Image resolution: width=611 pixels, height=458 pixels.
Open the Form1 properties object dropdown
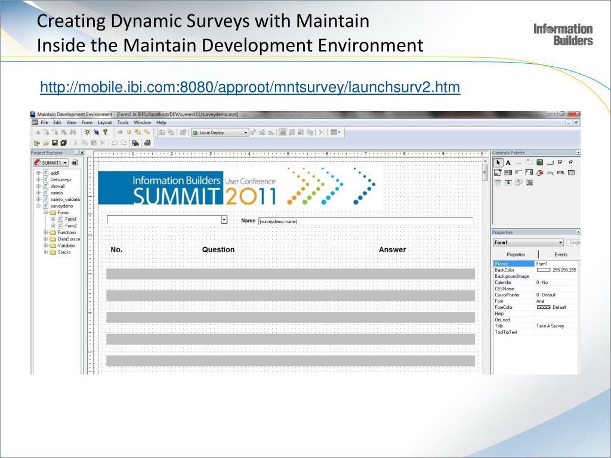(560, 243)
